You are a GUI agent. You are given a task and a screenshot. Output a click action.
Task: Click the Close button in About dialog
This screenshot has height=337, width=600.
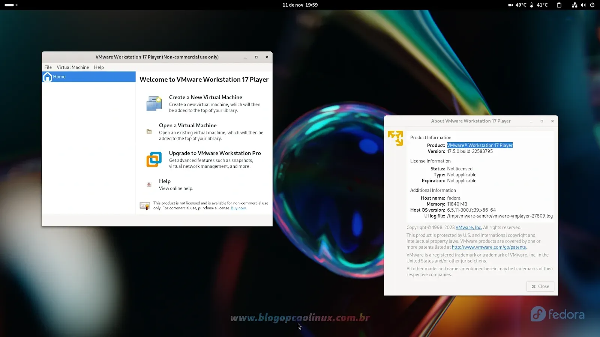540,286
